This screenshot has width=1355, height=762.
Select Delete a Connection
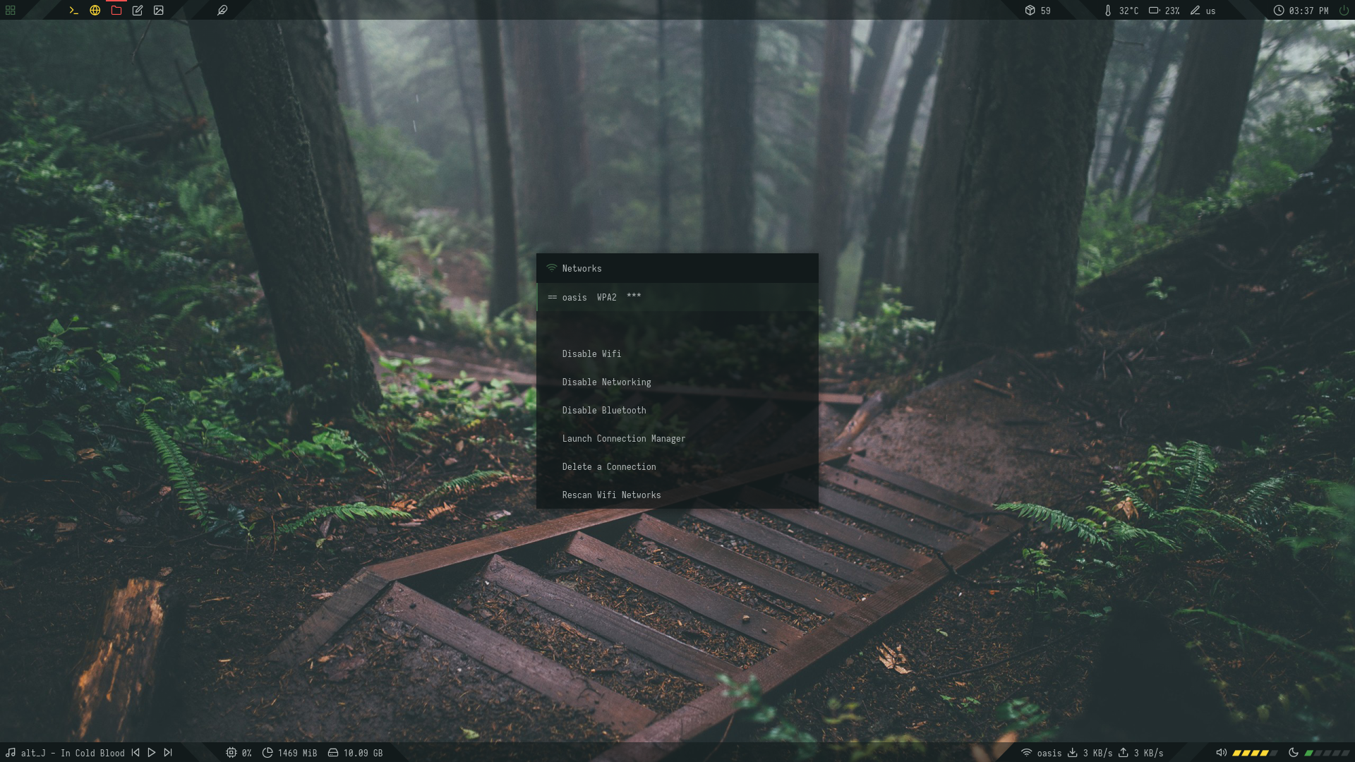pos(608,466)
